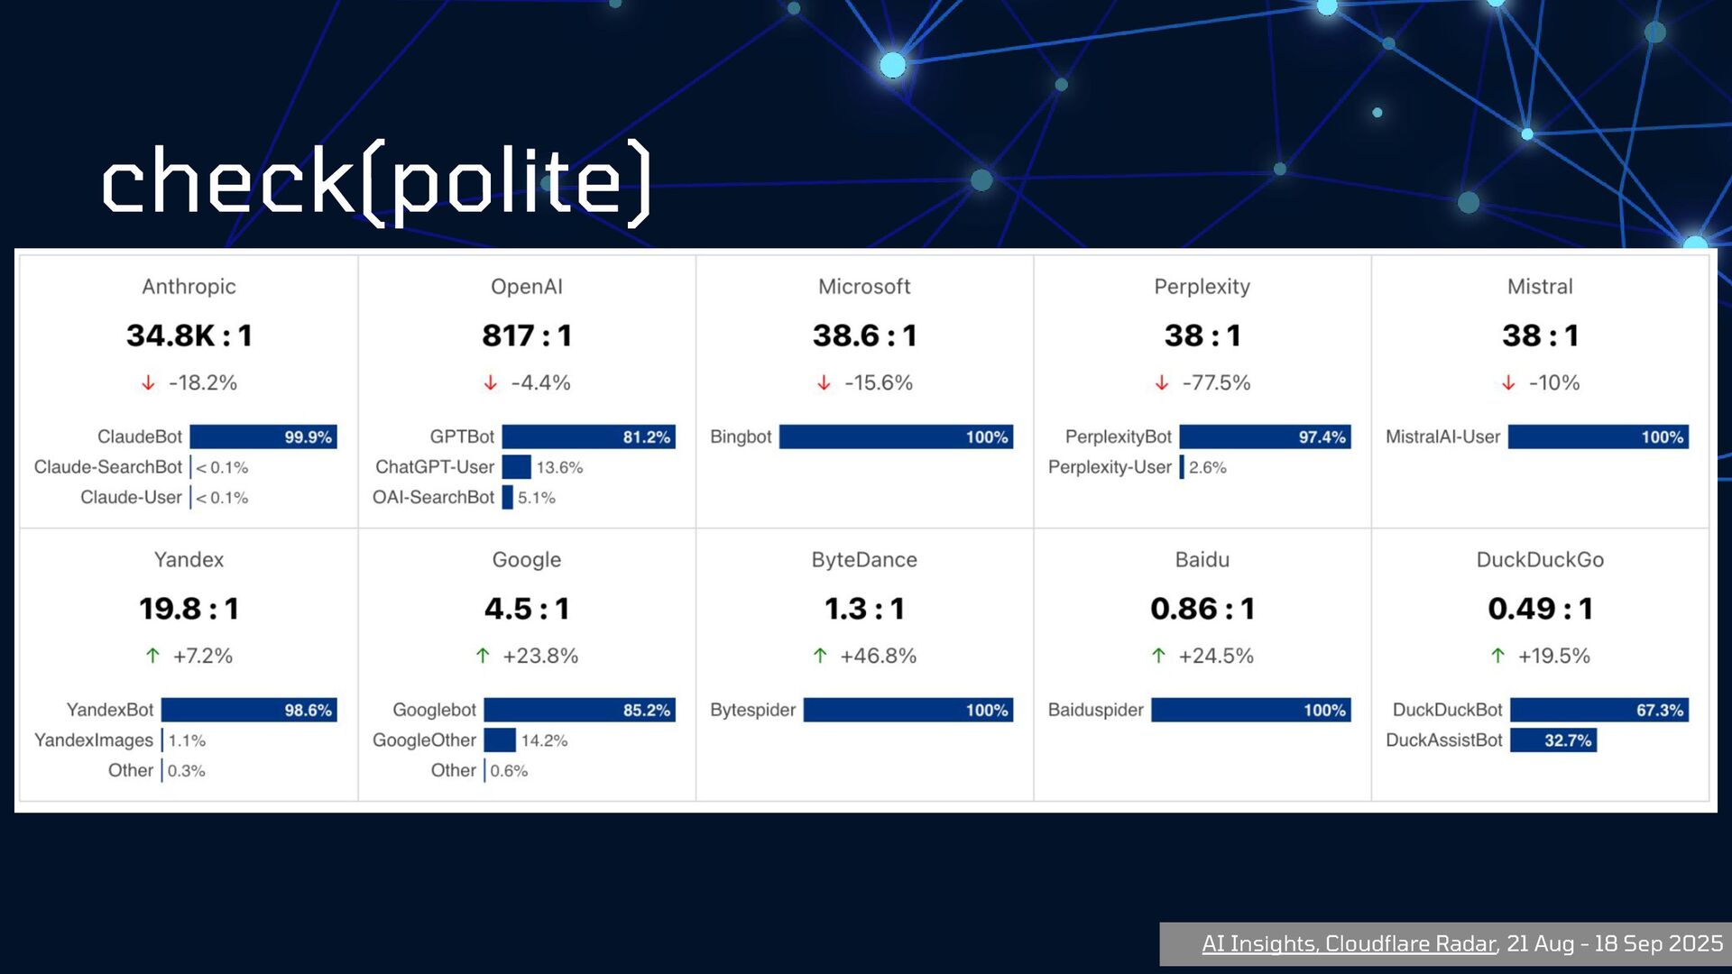
Task: Click the 34.8K : 1 ratio value
Action: pos(189,335)
